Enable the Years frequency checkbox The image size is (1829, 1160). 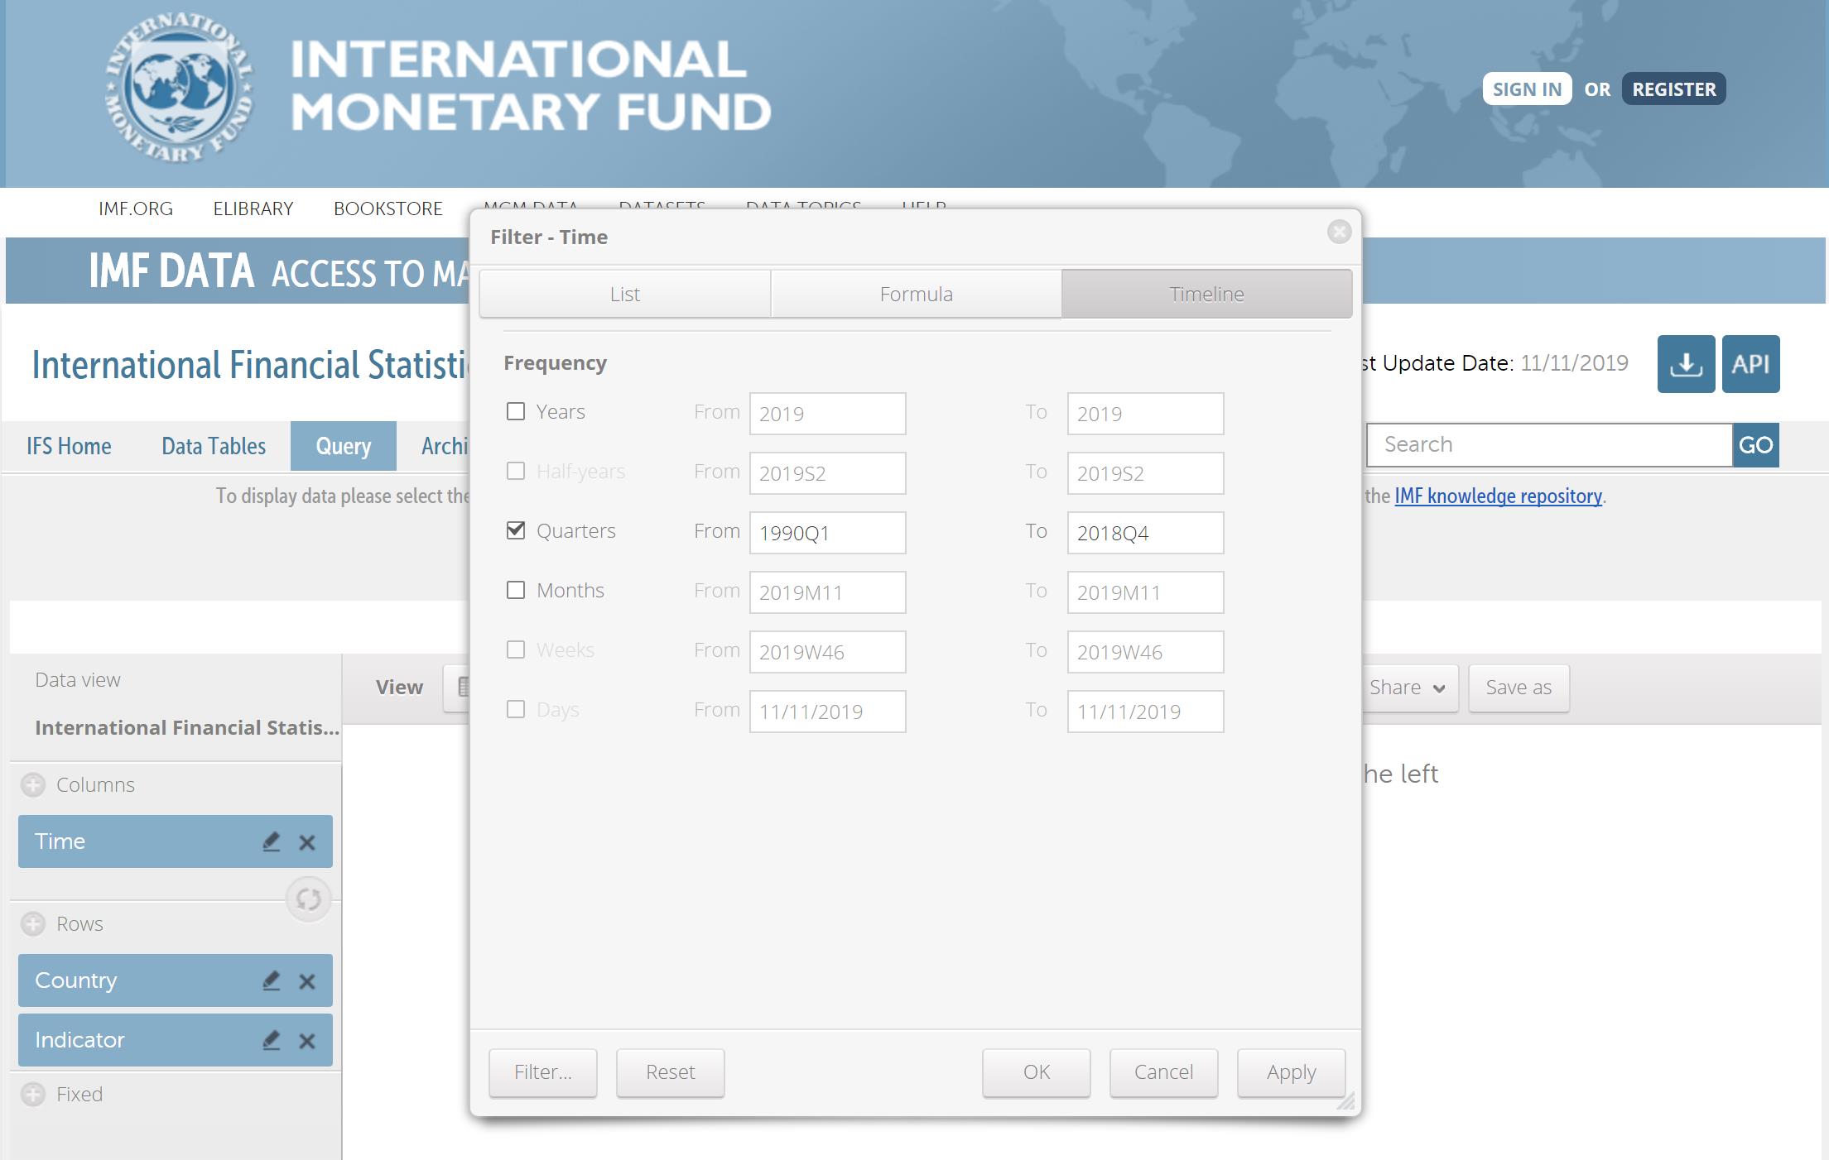(x=516, y=411)
